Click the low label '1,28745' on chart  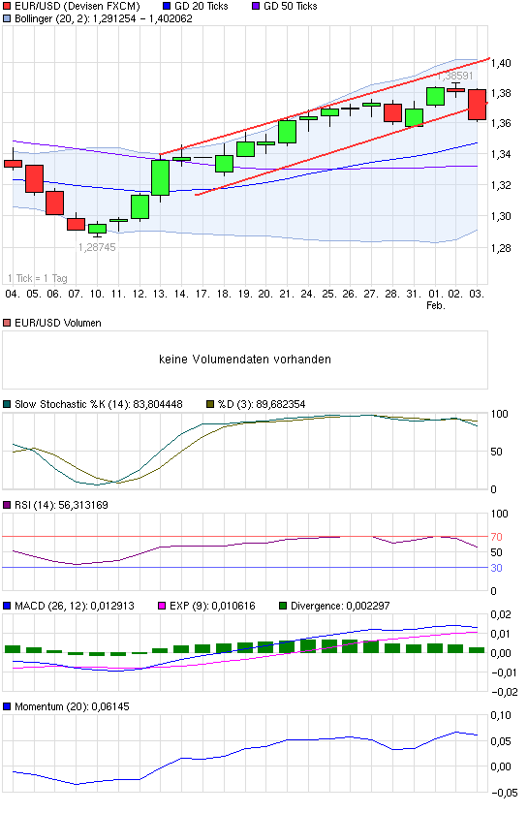coord(97,247)
